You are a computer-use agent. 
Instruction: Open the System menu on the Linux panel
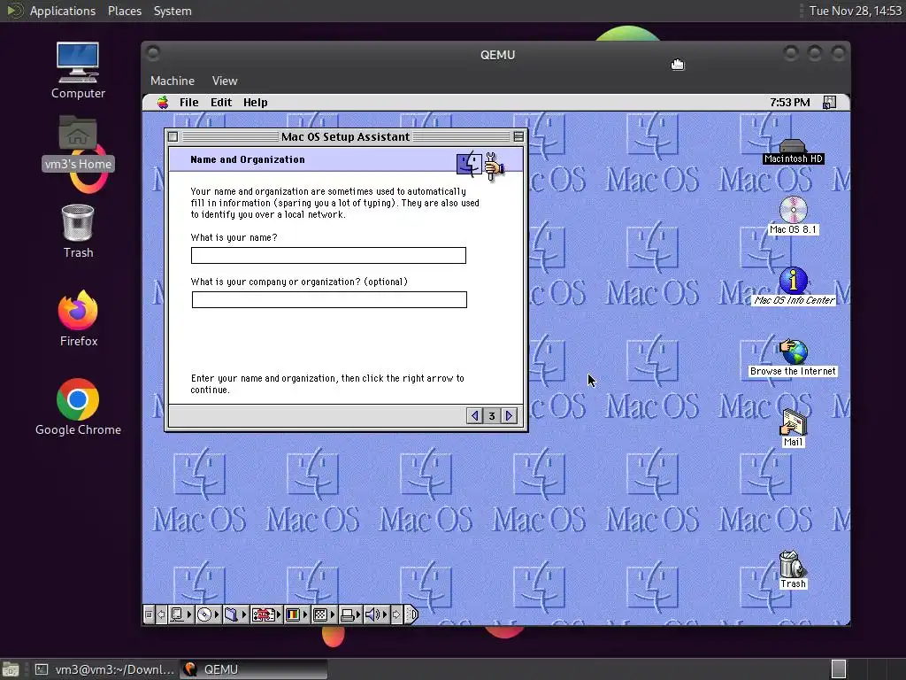173,11
